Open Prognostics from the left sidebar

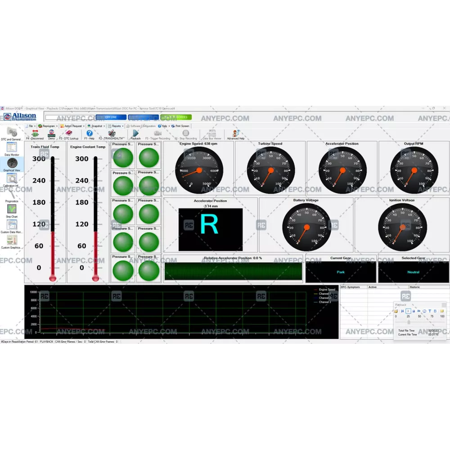pyautogui.click(x=12, y=194)
